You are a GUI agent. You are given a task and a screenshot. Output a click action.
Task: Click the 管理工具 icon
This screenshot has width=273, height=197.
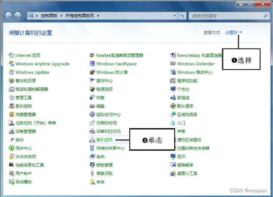click(12, 98)
